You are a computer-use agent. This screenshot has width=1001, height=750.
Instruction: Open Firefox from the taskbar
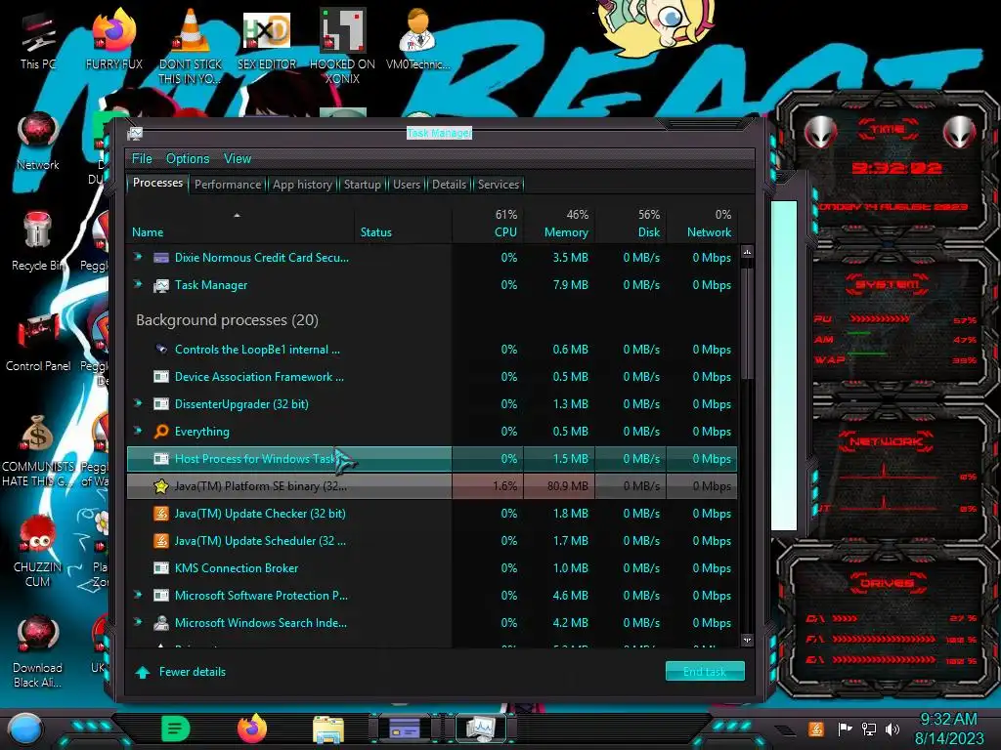pyautogui.click(x=252, y=729)
